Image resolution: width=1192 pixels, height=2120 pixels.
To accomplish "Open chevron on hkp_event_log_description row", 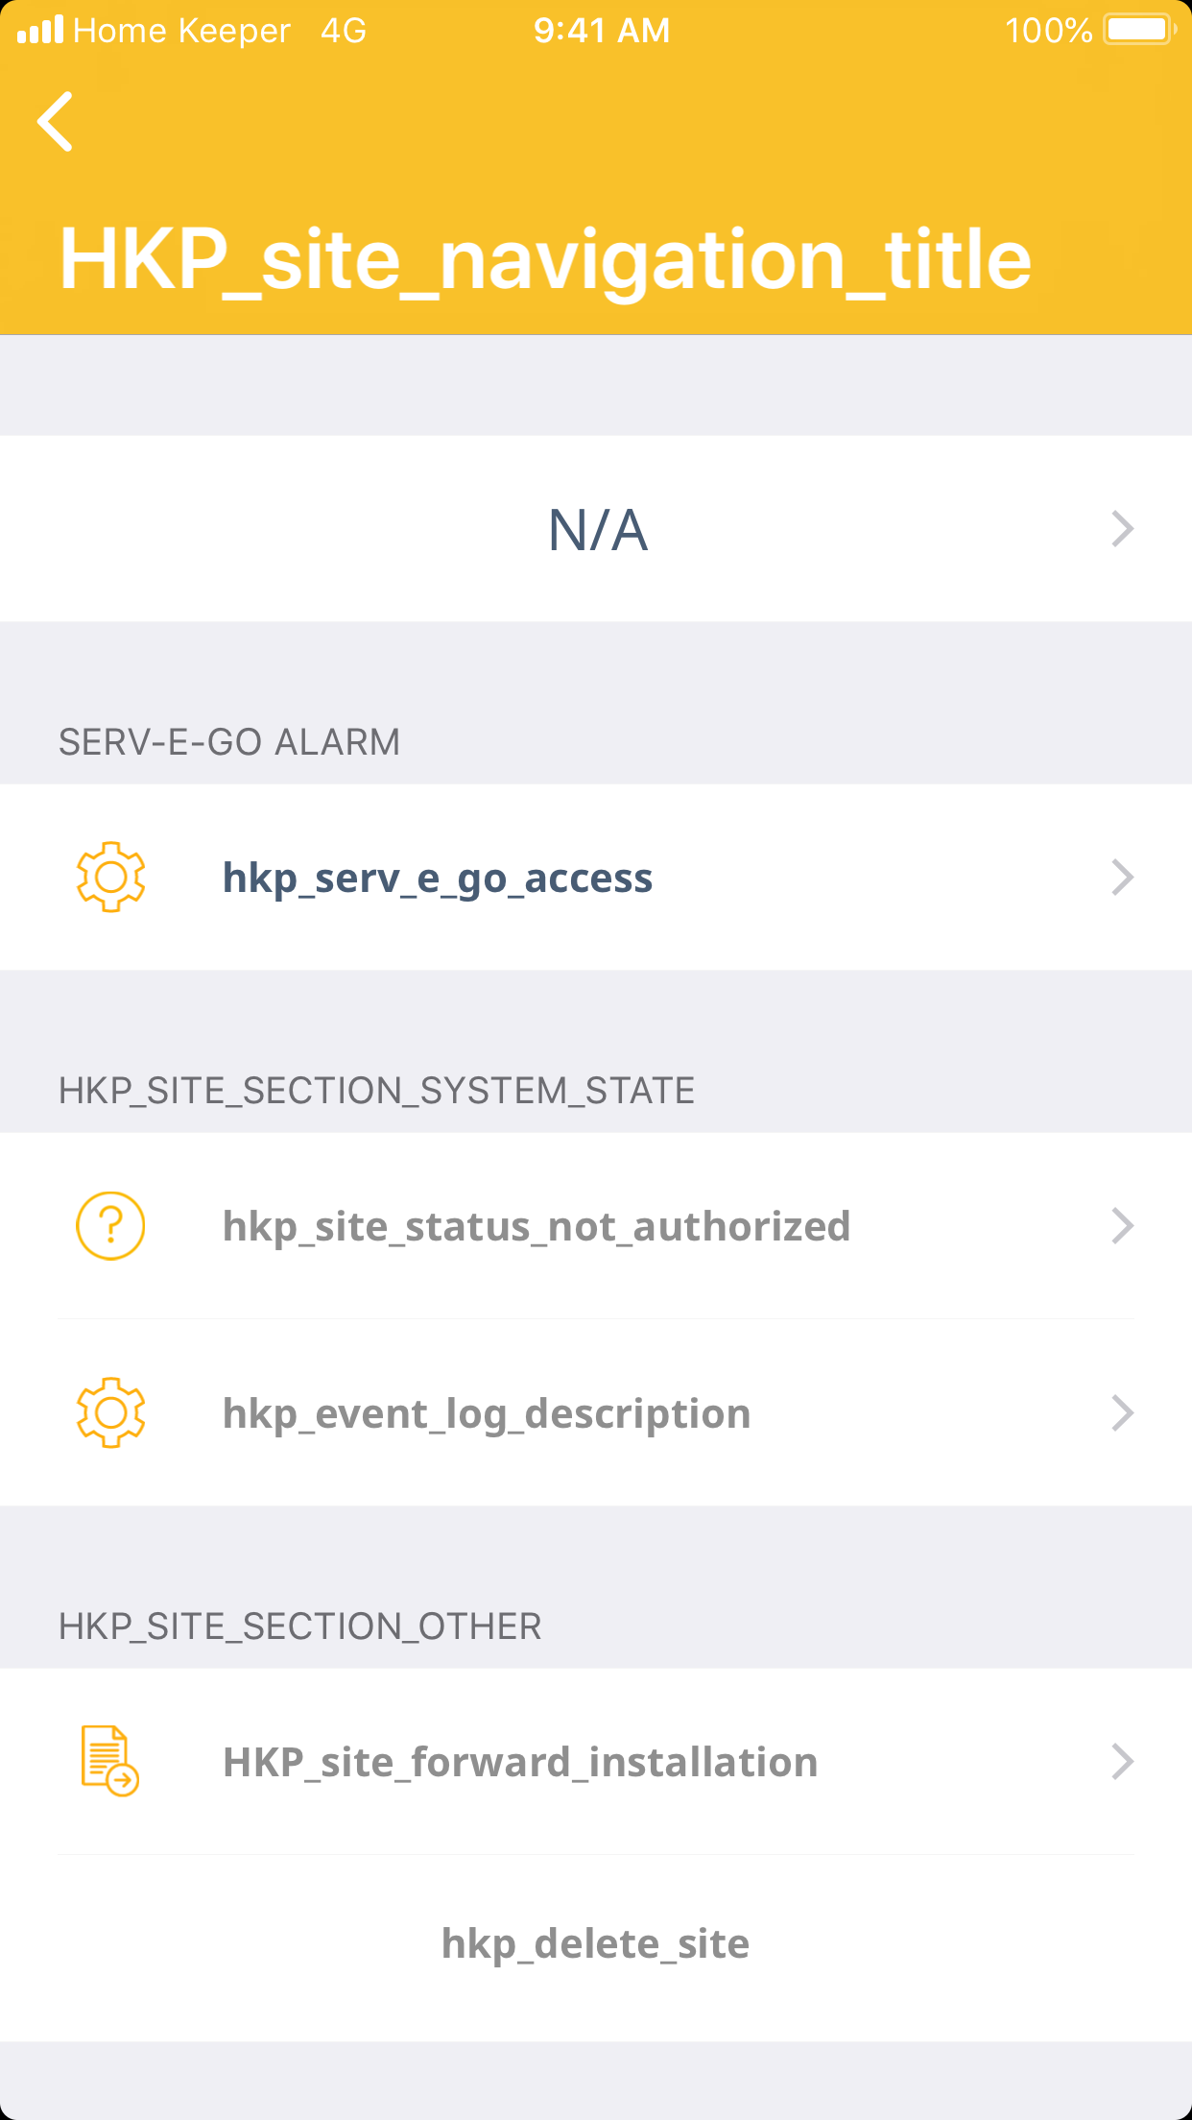I will (x=1122, y=1413).
